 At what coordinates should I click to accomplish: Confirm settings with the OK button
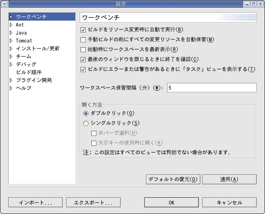pyautogui.click(x=171, y=203)
